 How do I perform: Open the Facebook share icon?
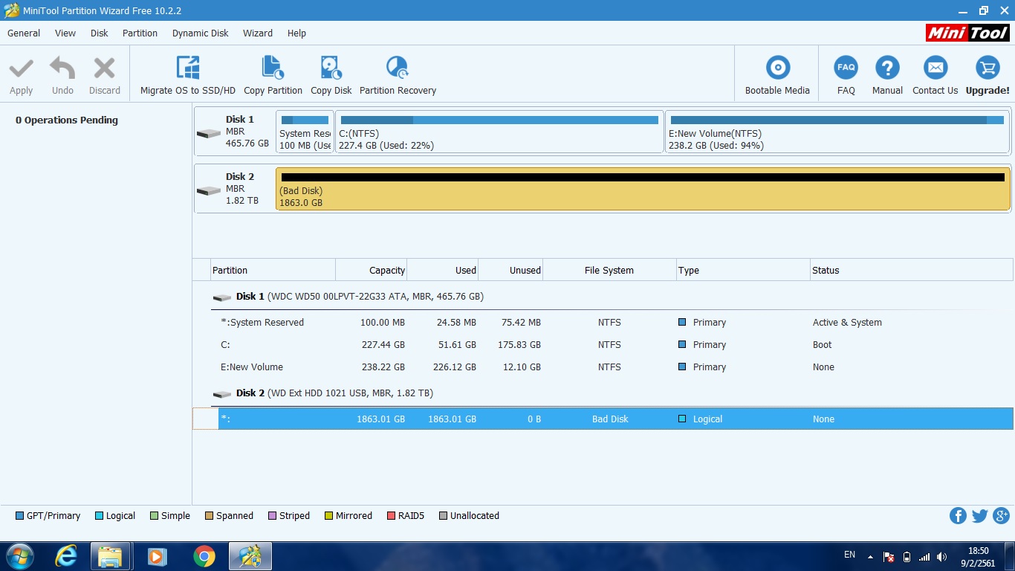[958, 516]
